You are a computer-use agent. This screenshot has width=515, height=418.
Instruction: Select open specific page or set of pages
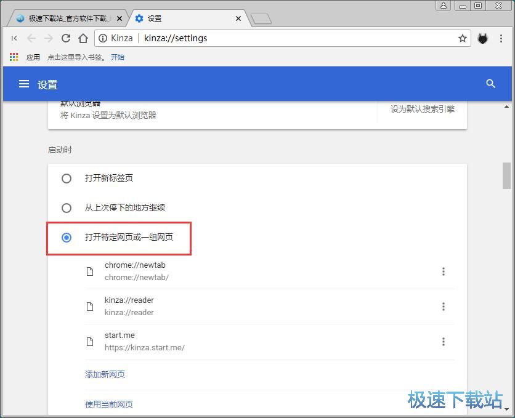pos(67,238)
